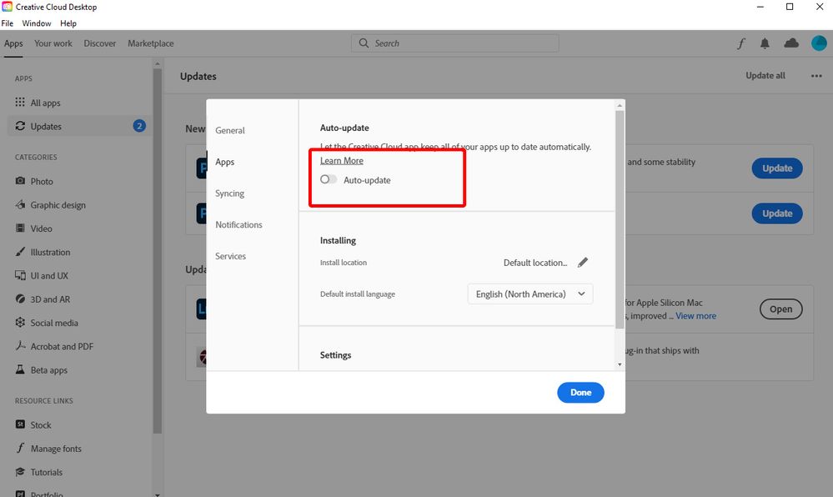Click the UI and UX icon

pos(20,275)
